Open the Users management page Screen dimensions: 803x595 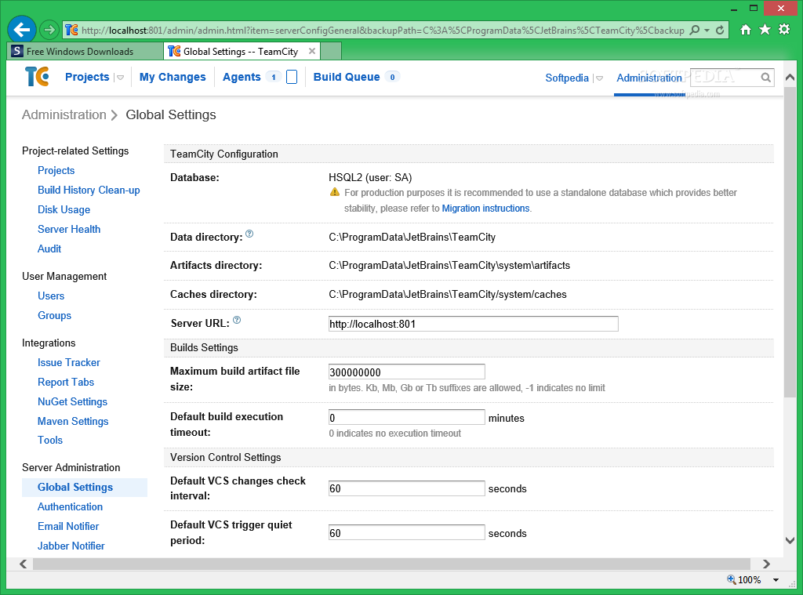(51, 296)
